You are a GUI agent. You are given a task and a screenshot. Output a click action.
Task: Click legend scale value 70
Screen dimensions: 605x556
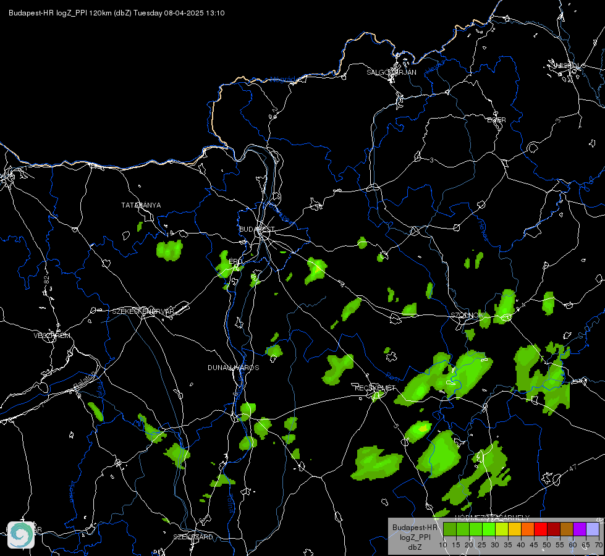(x=599, y=545)
